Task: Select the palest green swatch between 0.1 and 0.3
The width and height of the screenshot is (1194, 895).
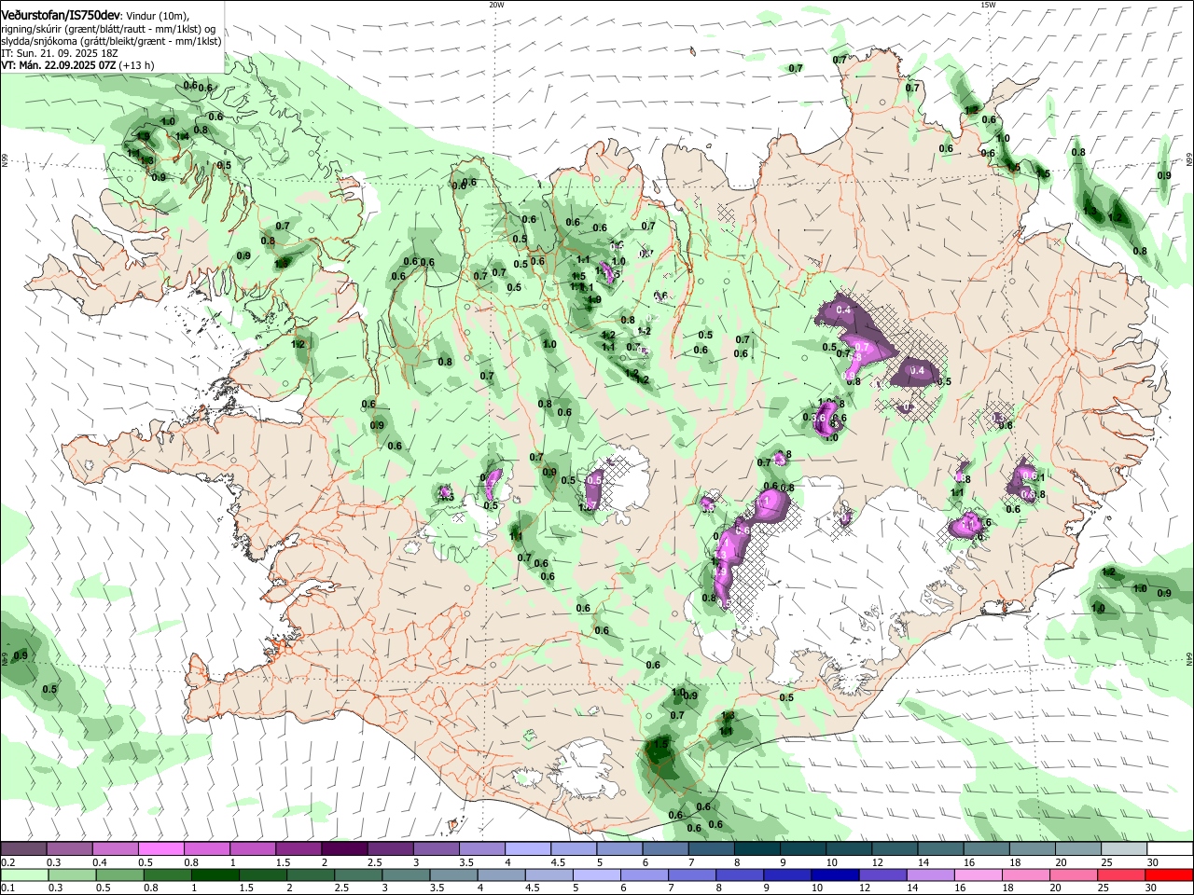Action: click(x=24, y=874)
